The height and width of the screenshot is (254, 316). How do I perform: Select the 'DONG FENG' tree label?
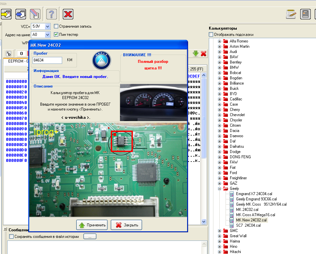point(240,157)
